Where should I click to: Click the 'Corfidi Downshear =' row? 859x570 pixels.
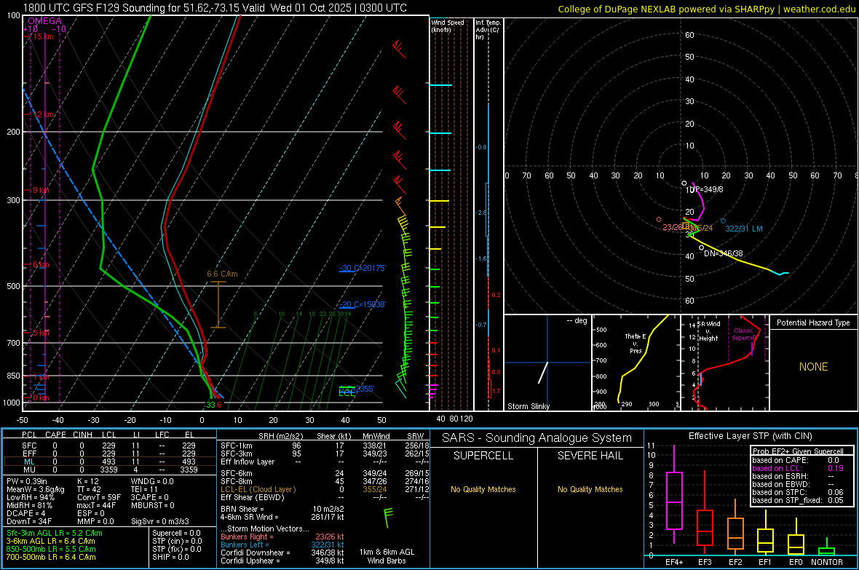click(282, 553)
